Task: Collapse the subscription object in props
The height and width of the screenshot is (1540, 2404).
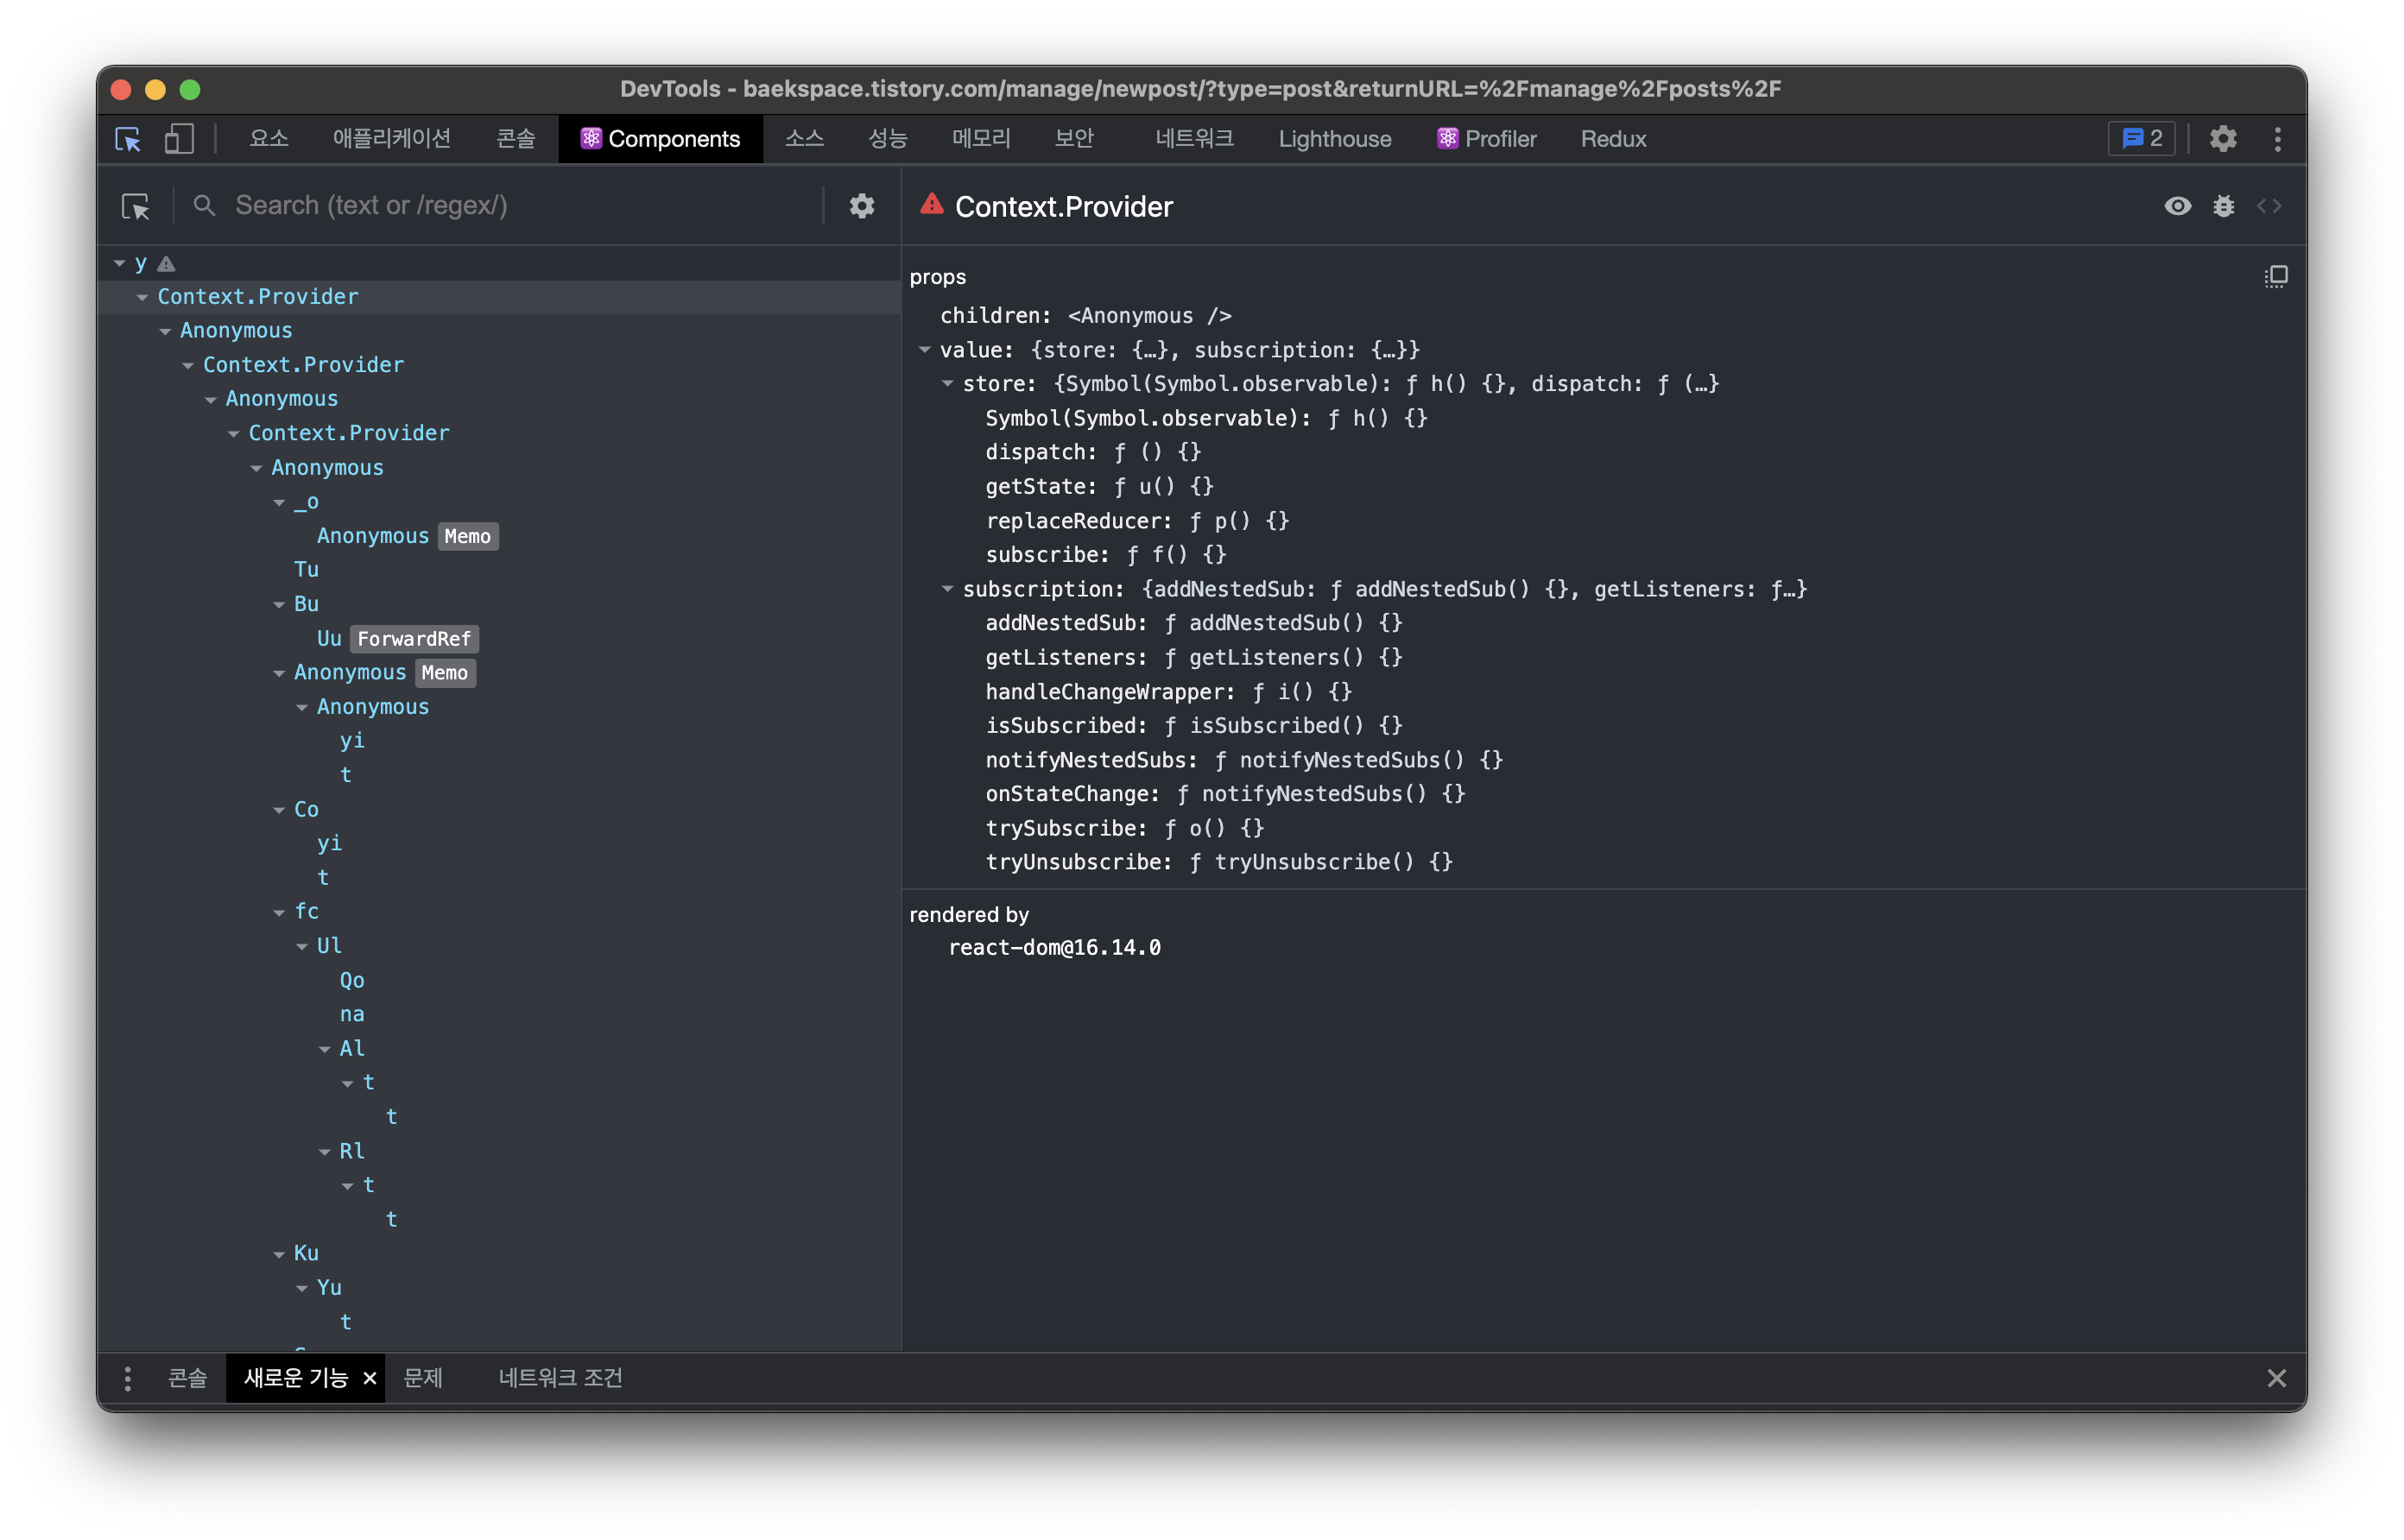Action: (947, 589)
